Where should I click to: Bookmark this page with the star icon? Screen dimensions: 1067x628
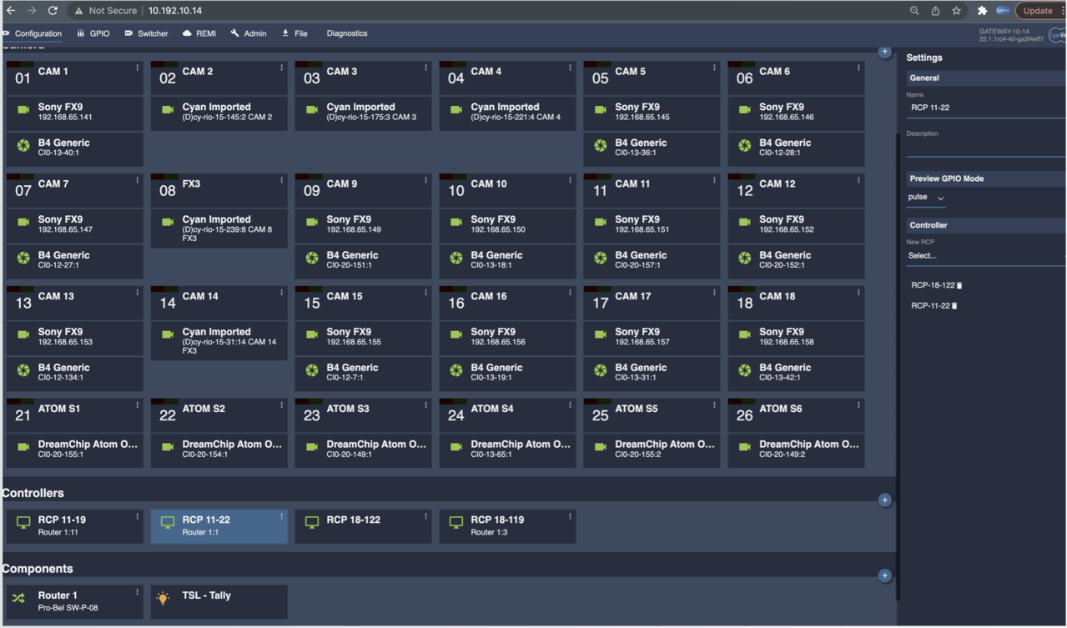pos(956,11)
